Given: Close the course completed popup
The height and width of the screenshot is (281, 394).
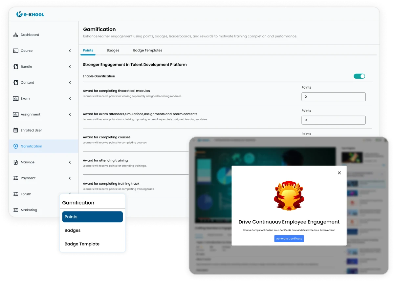Looking at the screenshot, I should (x=339, y=173).
